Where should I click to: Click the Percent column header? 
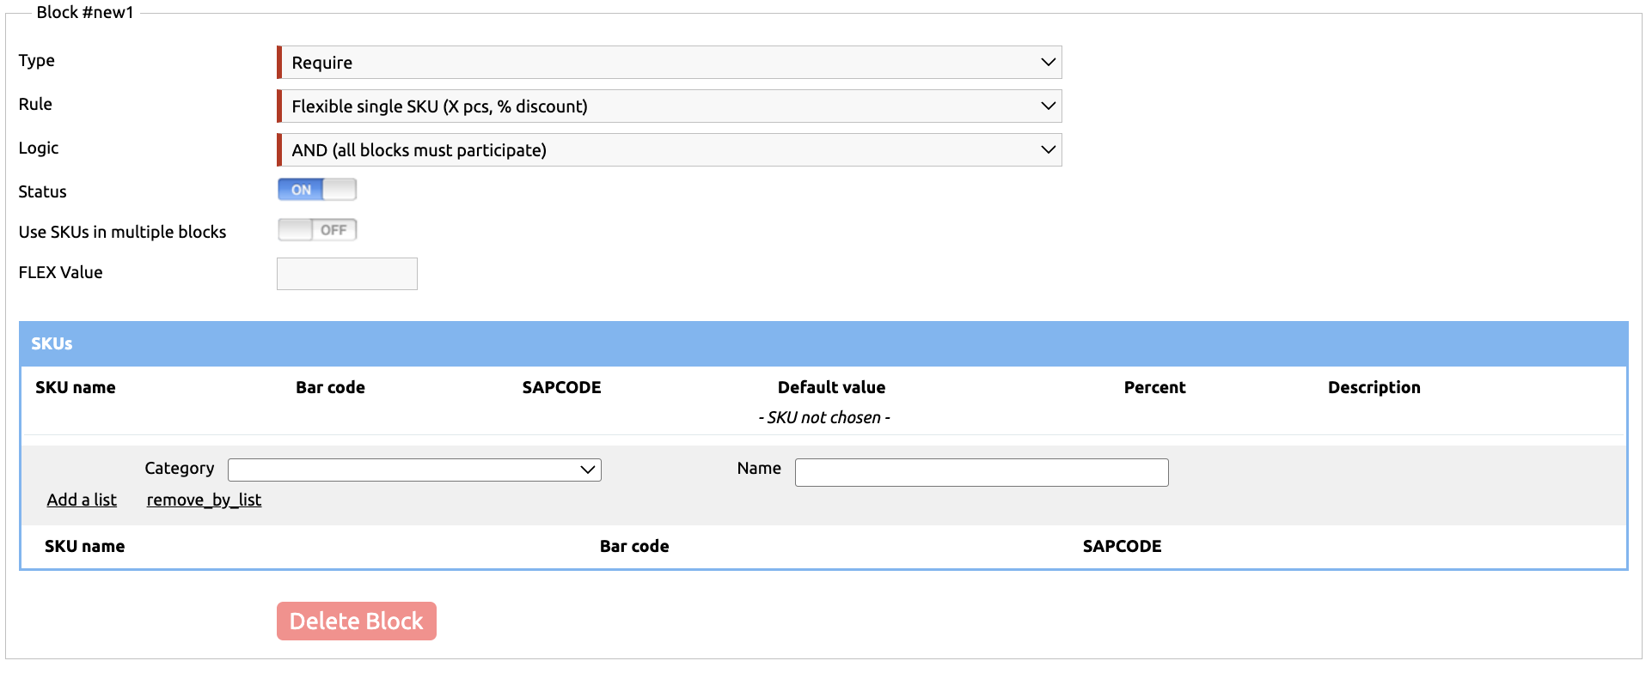point(1154,387)
